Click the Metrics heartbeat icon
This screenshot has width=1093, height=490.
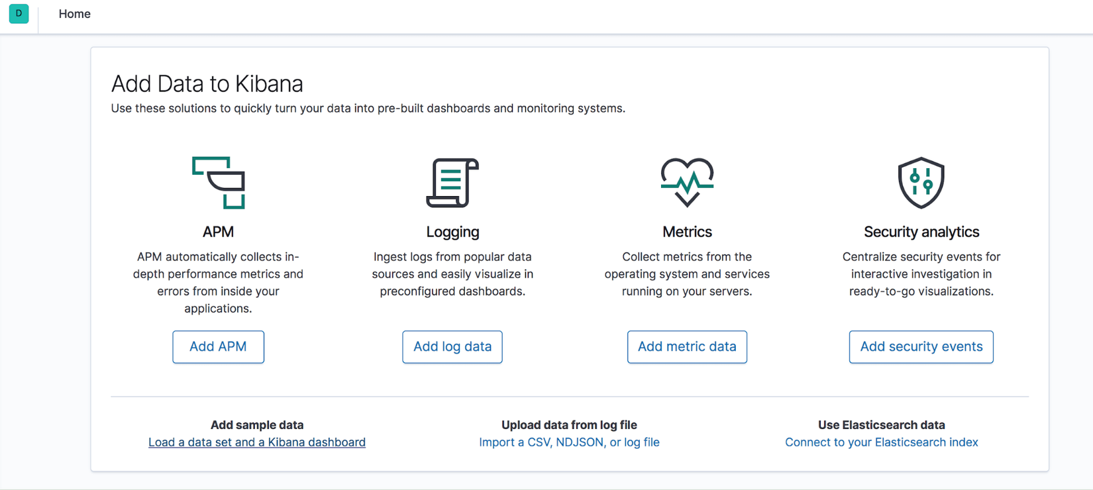(687, 182)
